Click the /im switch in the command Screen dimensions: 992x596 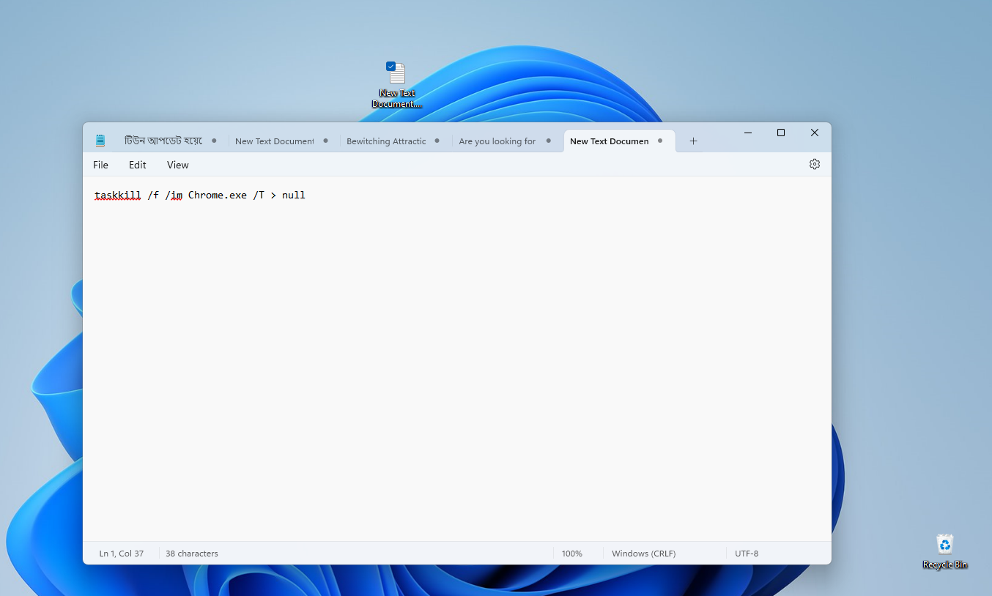(174, 195)
